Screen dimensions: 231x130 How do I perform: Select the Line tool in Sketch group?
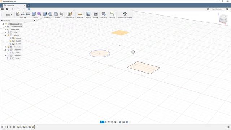coord(23,14)
